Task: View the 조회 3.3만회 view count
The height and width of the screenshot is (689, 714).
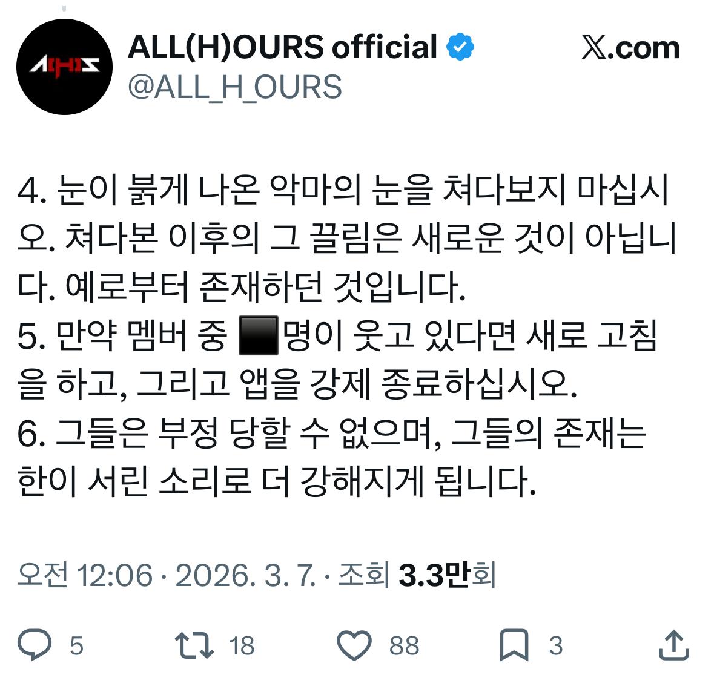Action: pos(417,575)
